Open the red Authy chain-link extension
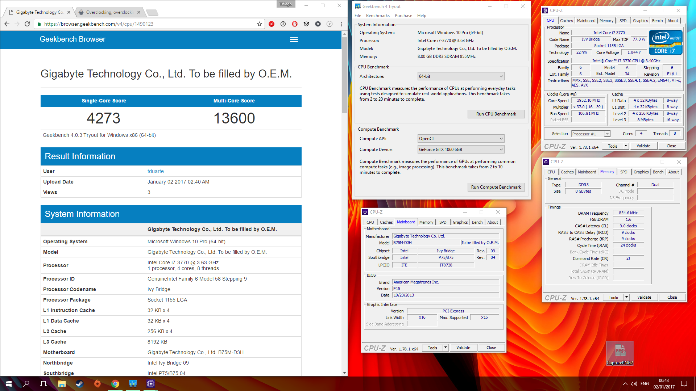This screenshot has width=696, height=391. [272, 24]
